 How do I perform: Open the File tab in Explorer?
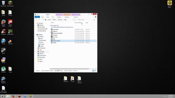pos(37,17)
